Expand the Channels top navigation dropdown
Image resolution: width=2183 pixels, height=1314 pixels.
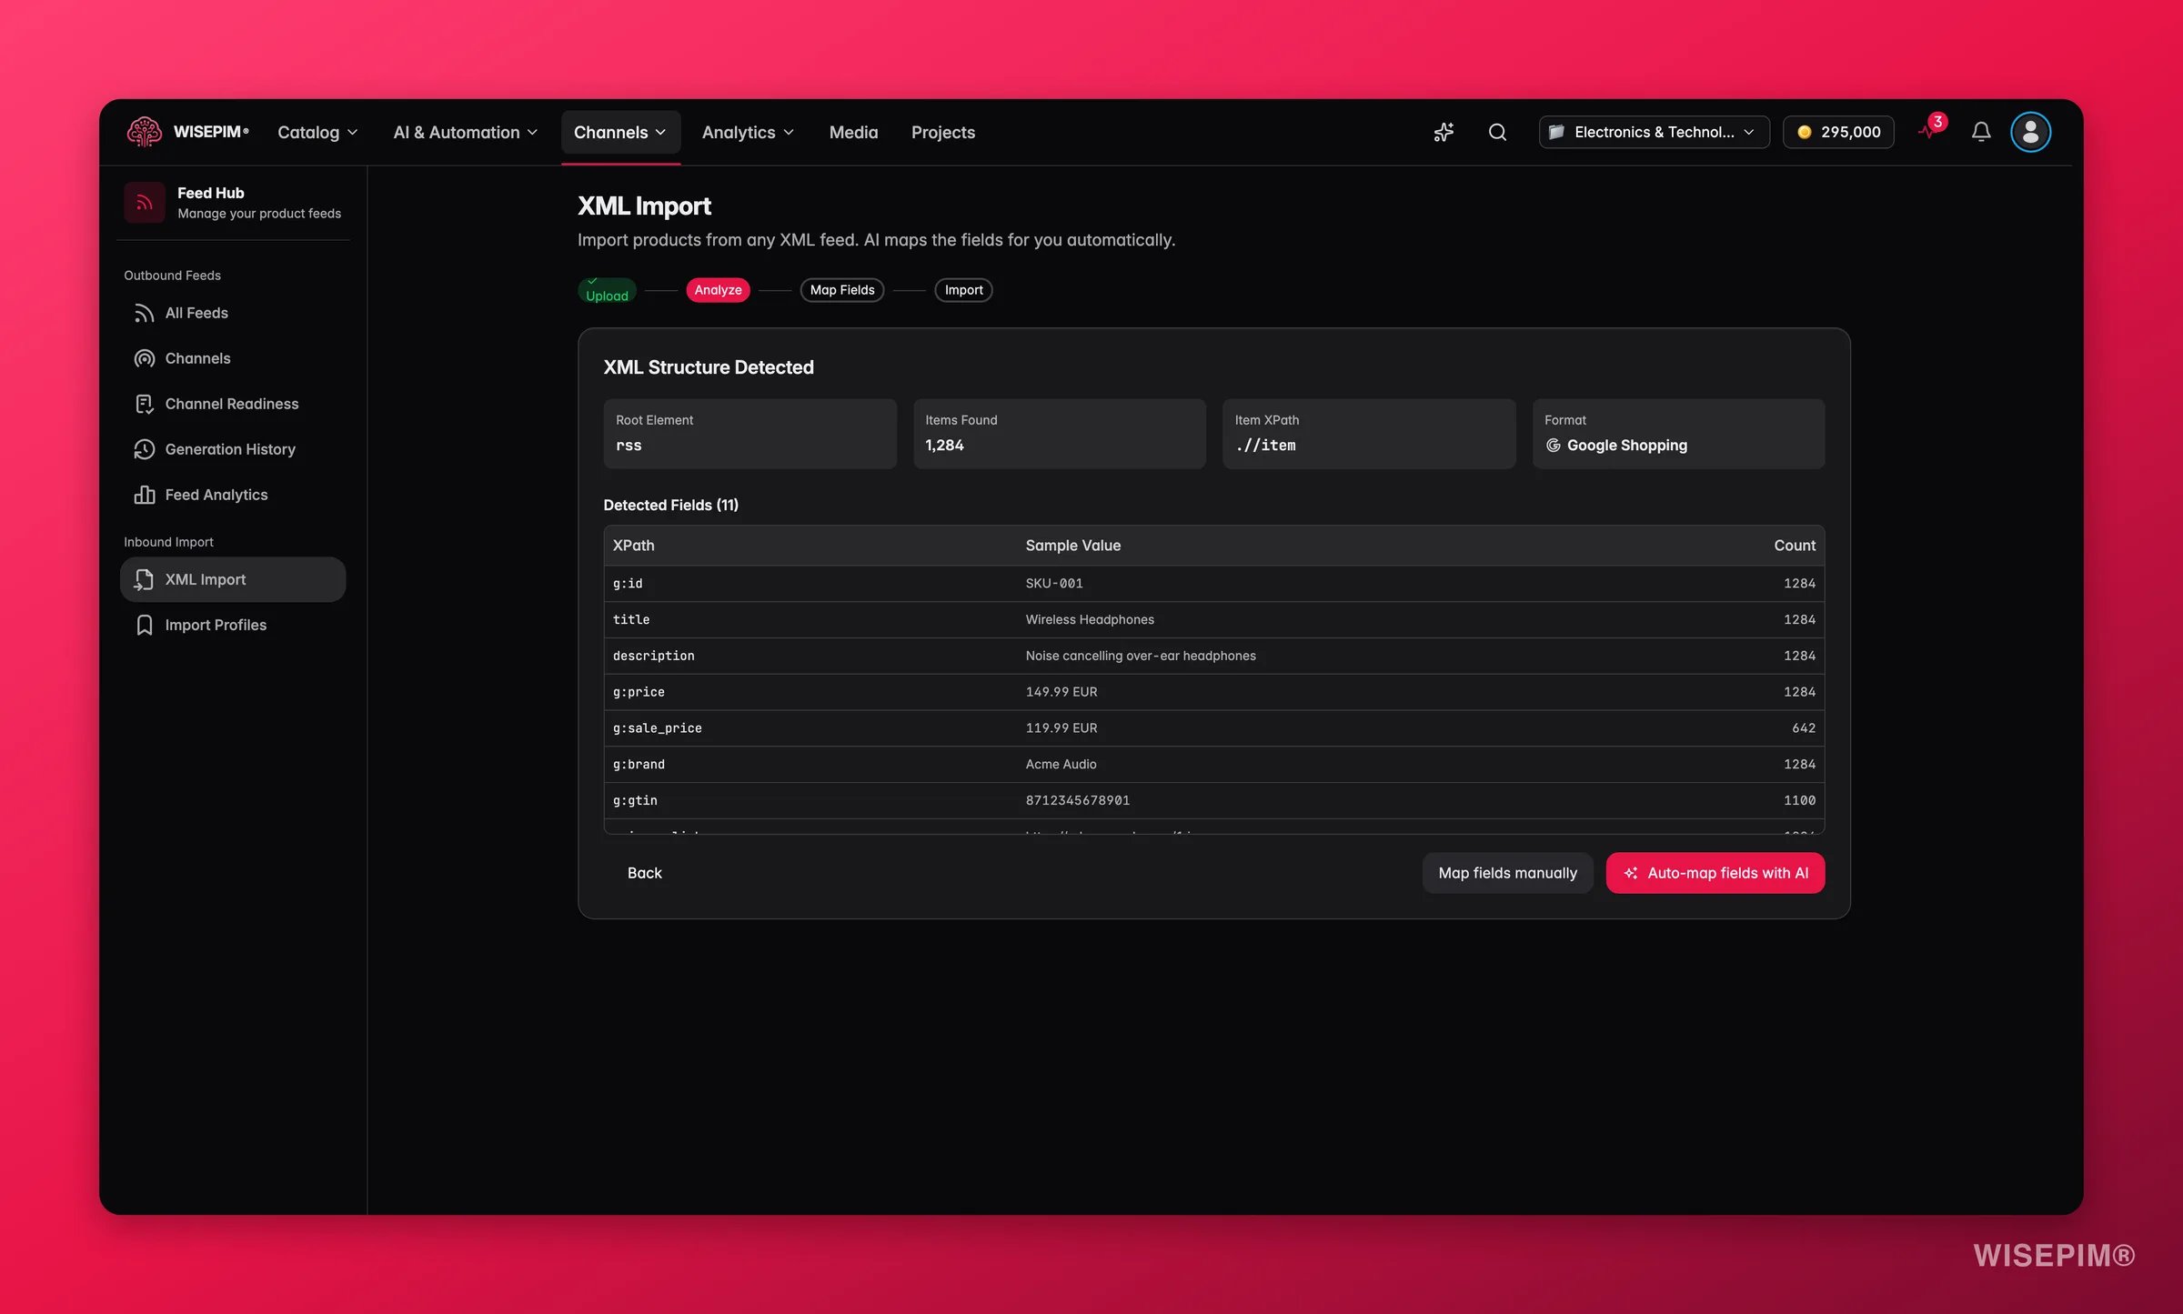click(620, 133)
